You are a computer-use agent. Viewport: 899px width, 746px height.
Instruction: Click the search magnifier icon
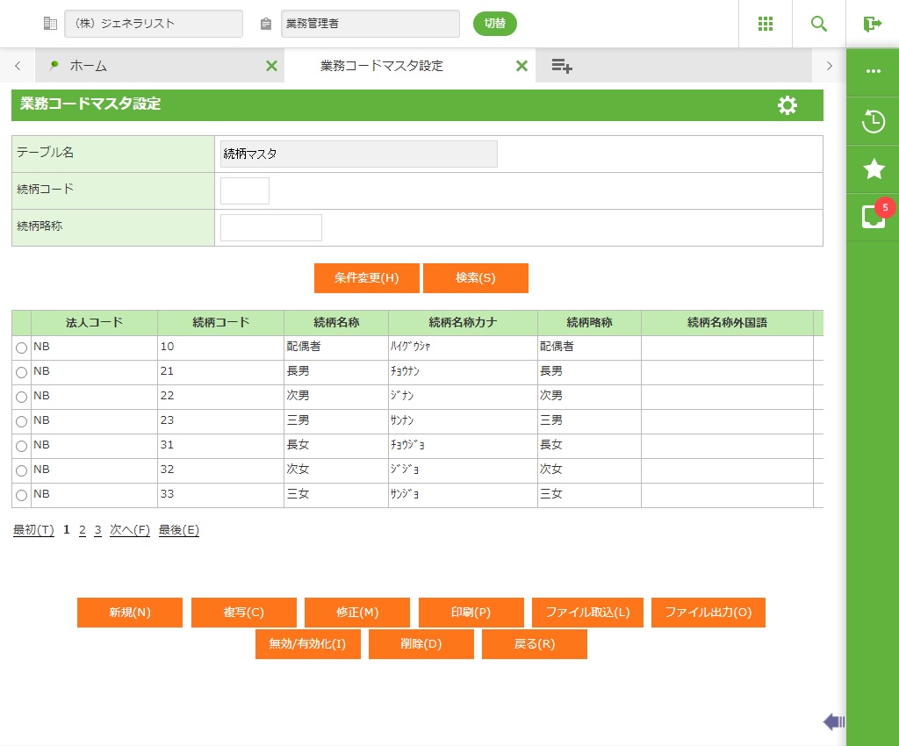pos(819,24)
